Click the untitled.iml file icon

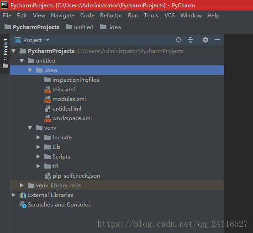coord(48,109)
